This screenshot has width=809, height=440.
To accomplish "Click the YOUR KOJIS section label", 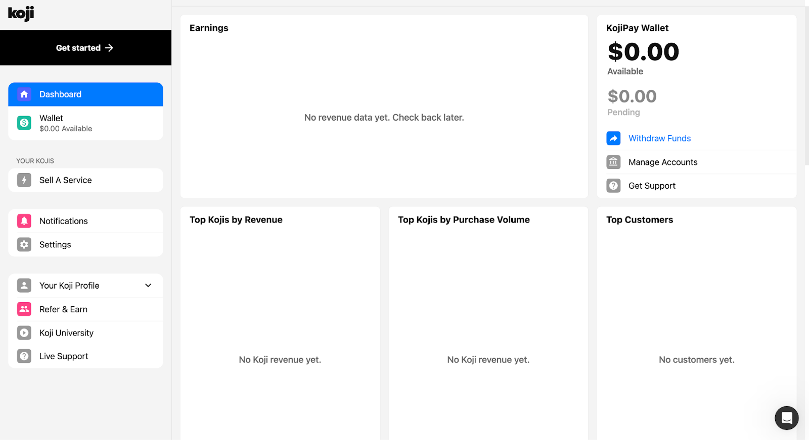I will point(35,161).
